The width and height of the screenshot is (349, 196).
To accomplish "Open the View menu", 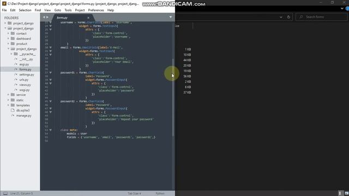I will click(x=47, y=10).
